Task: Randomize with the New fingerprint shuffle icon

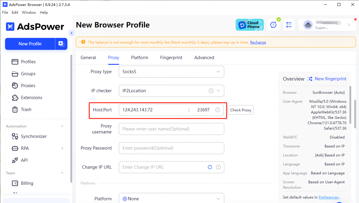Action: point(310,79)
